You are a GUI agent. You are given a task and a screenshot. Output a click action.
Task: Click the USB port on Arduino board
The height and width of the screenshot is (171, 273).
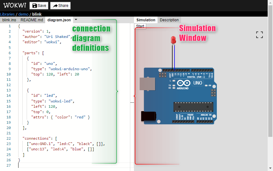click(147, 84)
